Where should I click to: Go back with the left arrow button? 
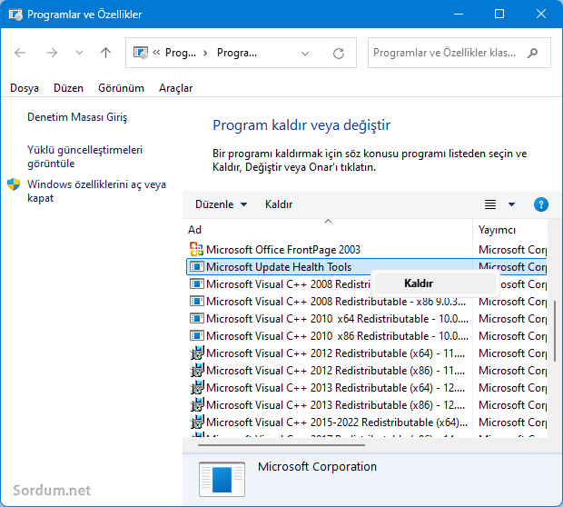tap(20, 53)
